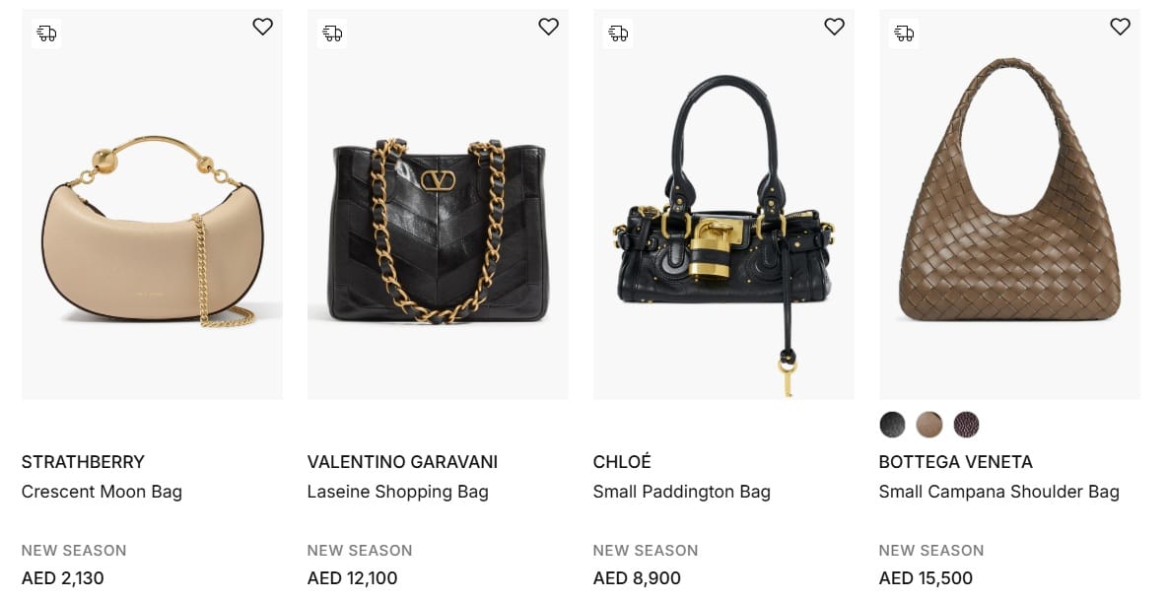Click delivery truck icon on Chloé bag
The width and height of the screenshot is (1167, 600).
click(x=618, y=33)
